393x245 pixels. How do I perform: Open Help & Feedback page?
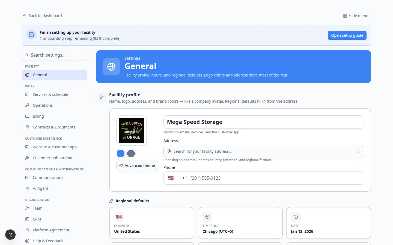(x=55, y=241)
